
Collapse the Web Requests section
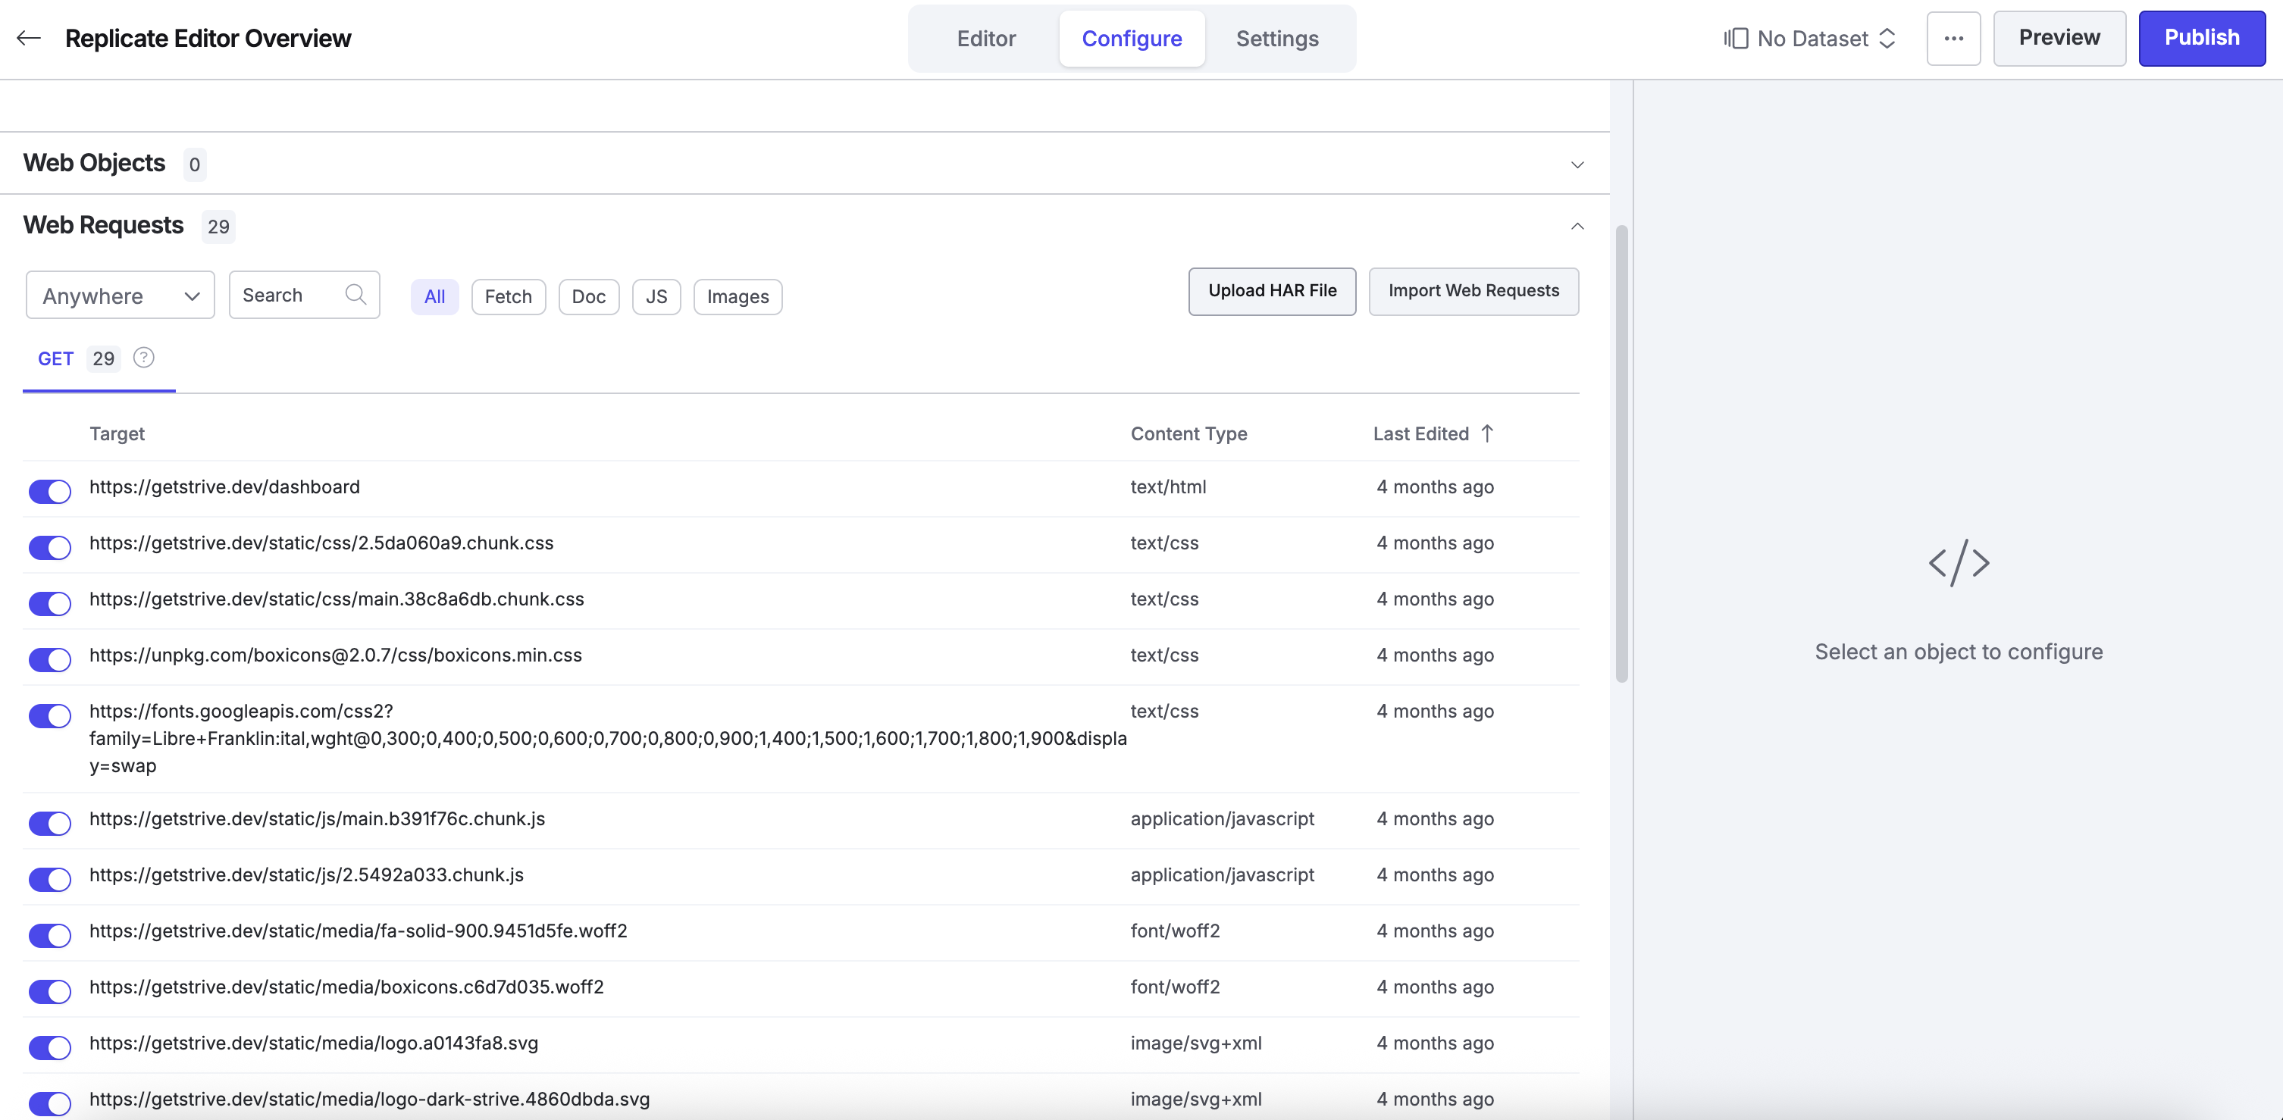click(1577, 226)
